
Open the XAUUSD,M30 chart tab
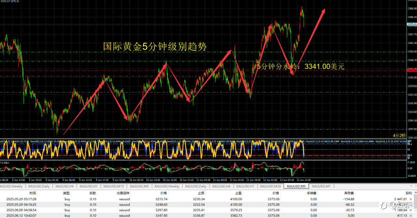click(270, 186)
